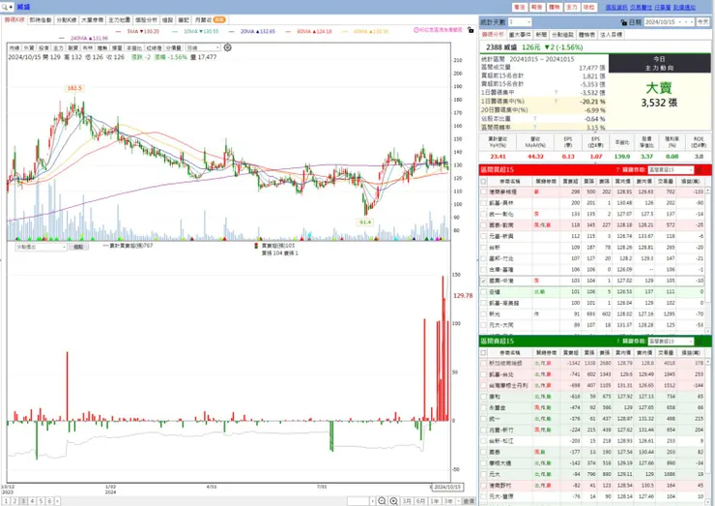Switch to the 即時走勢 tab

(41, 19)
